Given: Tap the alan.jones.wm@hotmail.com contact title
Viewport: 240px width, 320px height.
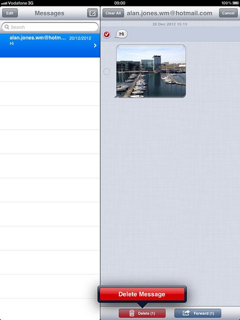Looking at the screenshot, I should coord(169,13).
